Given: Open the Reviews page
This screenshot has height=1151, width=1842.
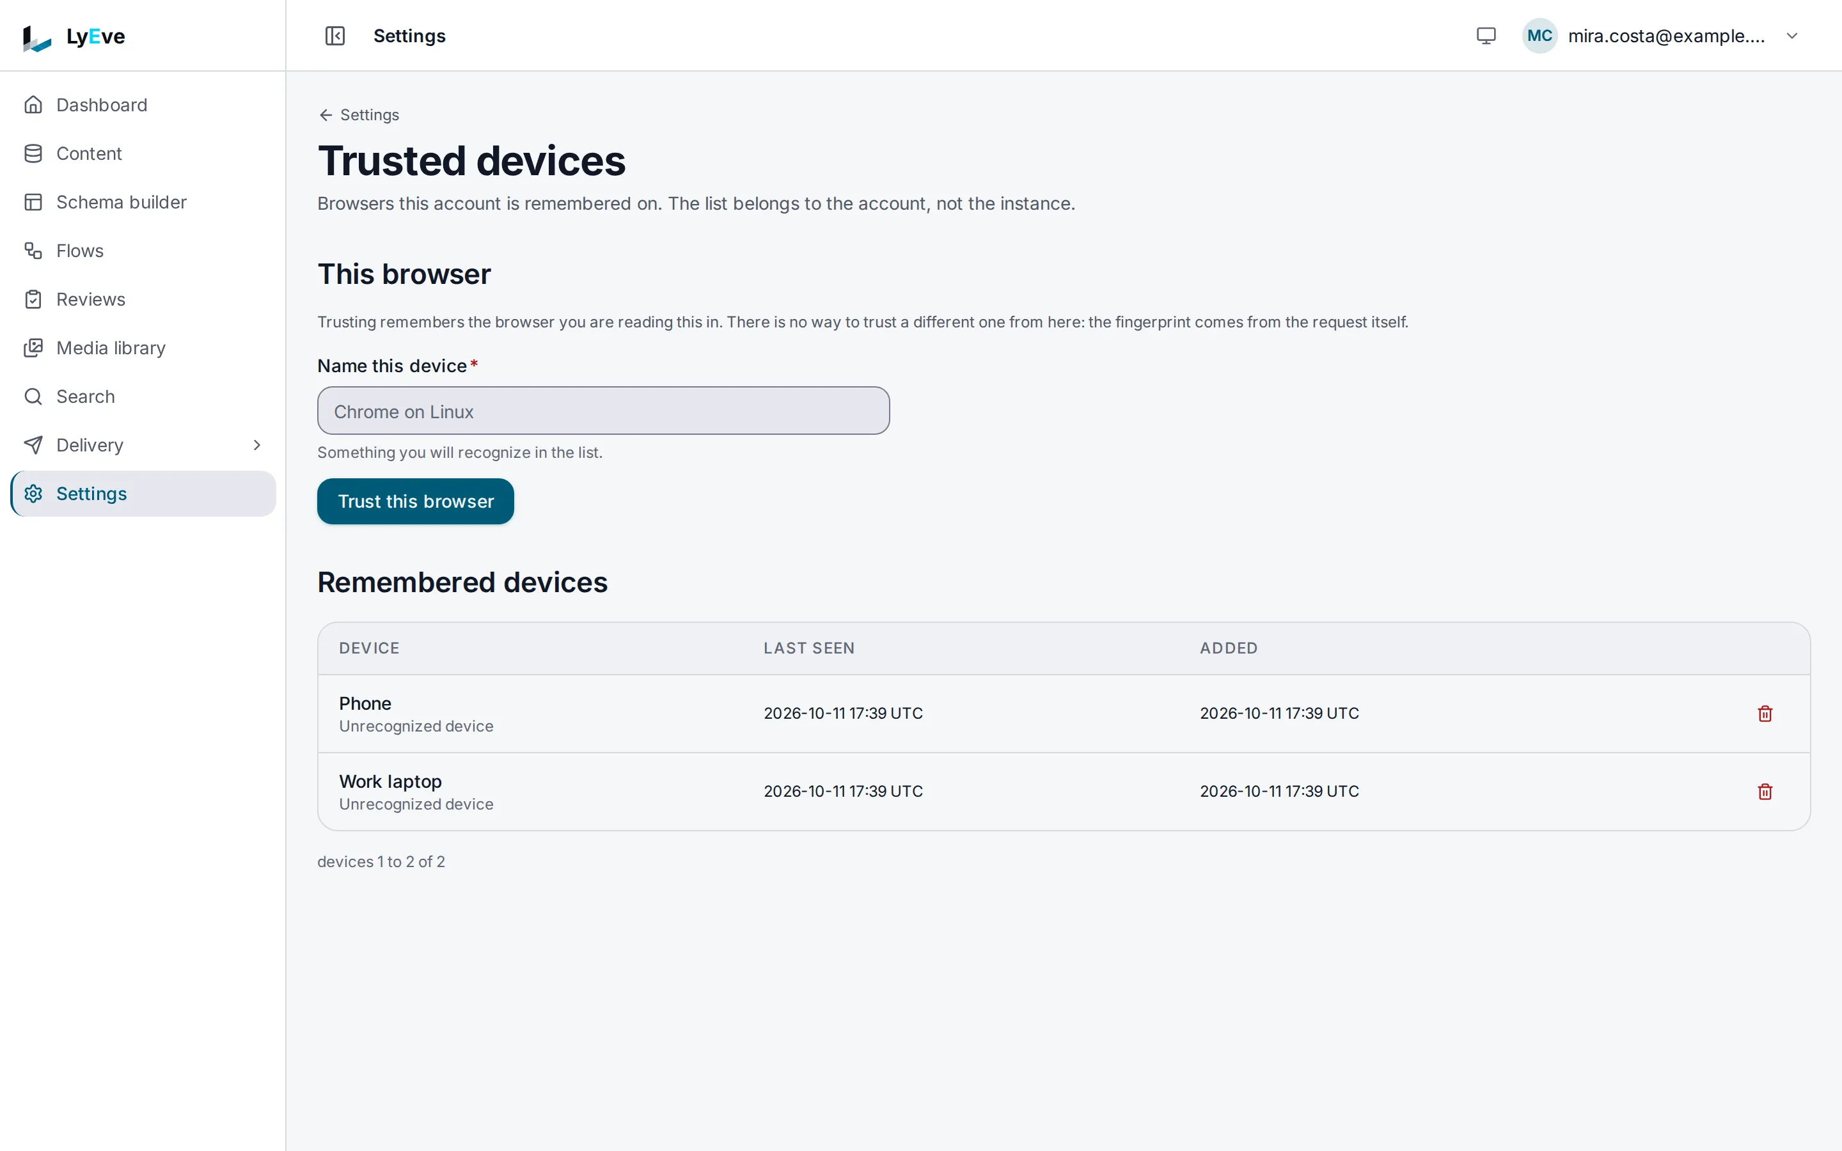Looking at the screenshot, I should pos(143,299).
